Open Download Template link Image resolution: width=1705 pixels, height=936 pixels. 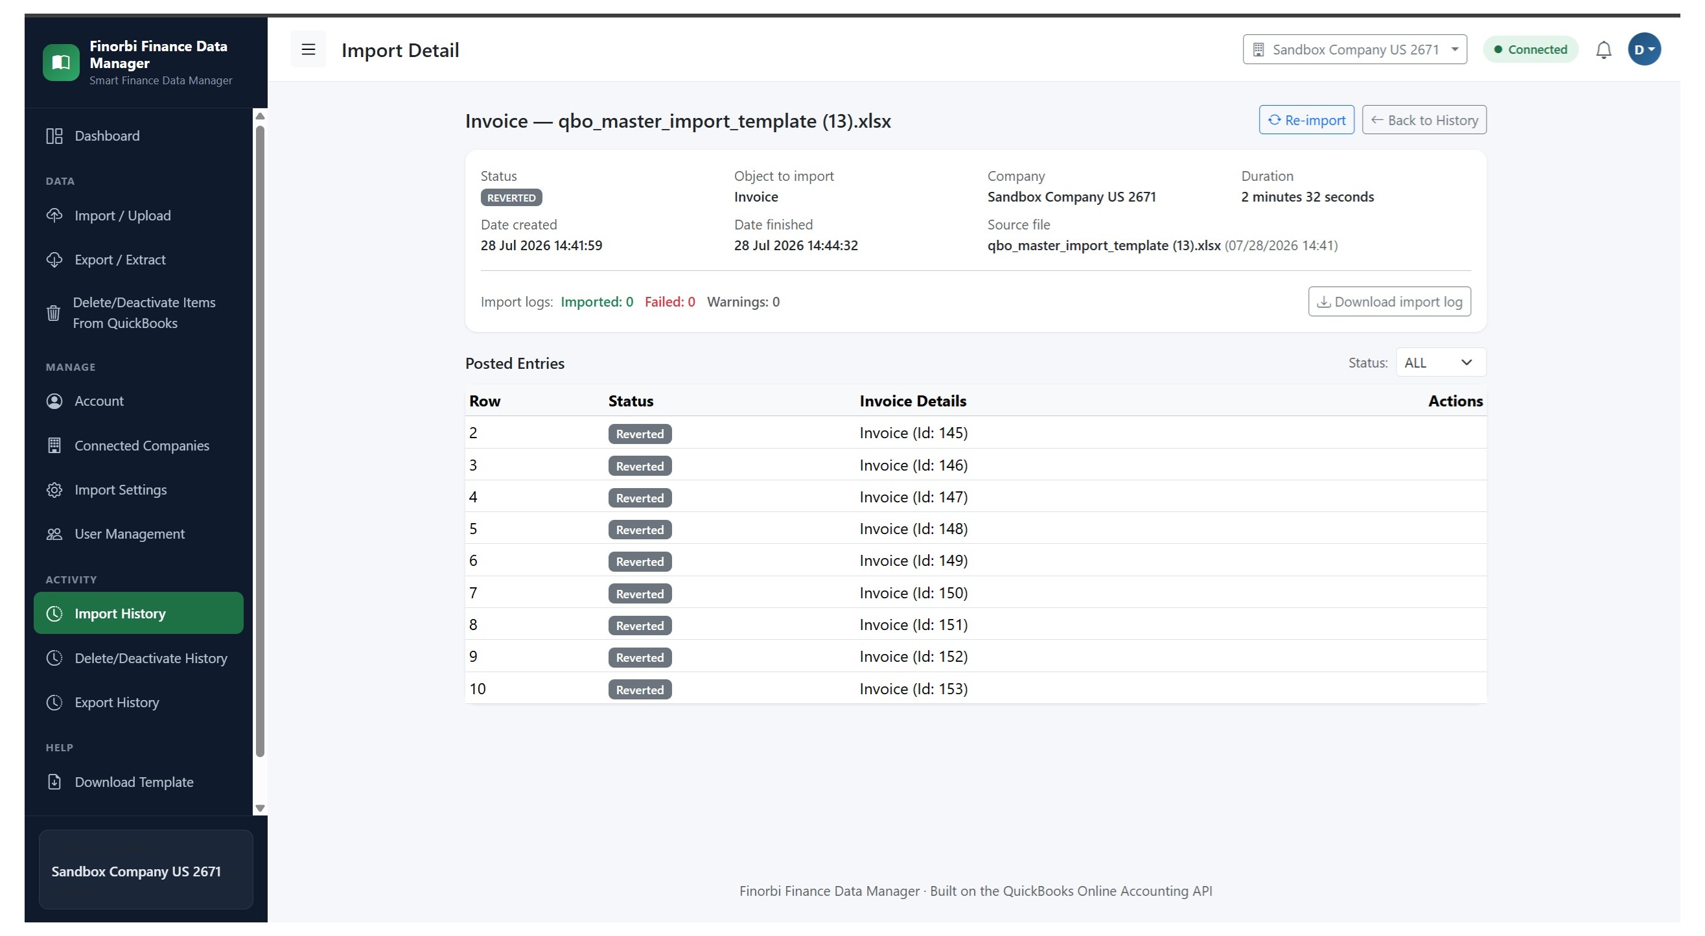coord(139,782)
